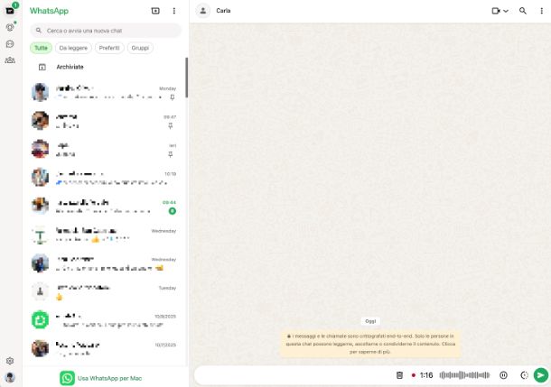Open the chat dated 10/9/2025

[105, 320]
